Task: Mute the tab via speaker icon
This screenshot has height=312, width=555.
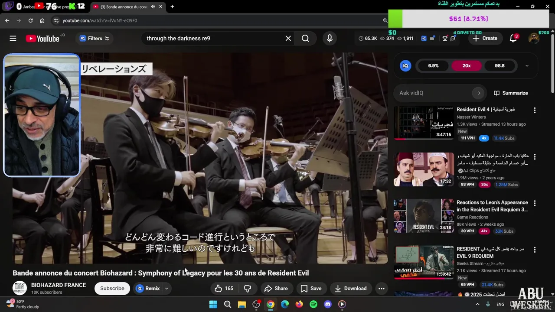Action: (153, 6)
